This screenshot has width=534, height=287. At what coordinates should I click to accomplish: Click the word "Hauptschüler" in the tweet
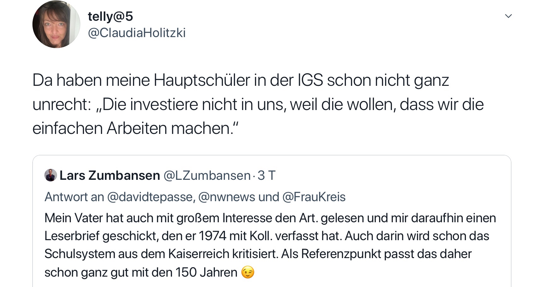coord(202,80)
